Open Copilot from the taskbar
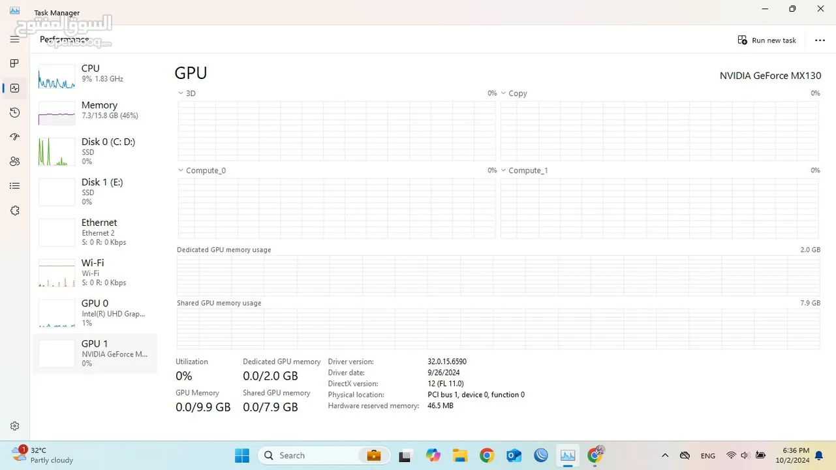 (x=433, y=456)
